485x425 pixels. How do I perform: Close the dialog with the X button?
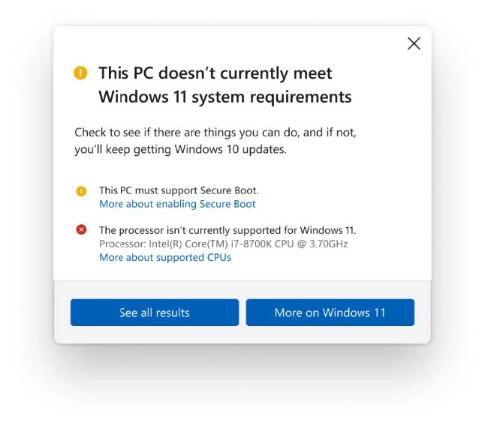pos(414,43)
